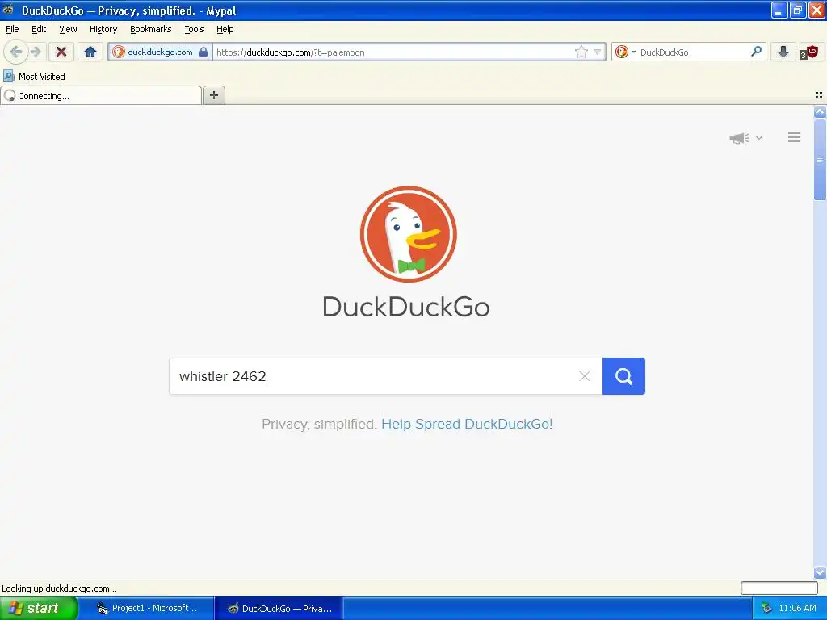Switch to Project1 - Microsoft taskbar item

tap(149, 608)
